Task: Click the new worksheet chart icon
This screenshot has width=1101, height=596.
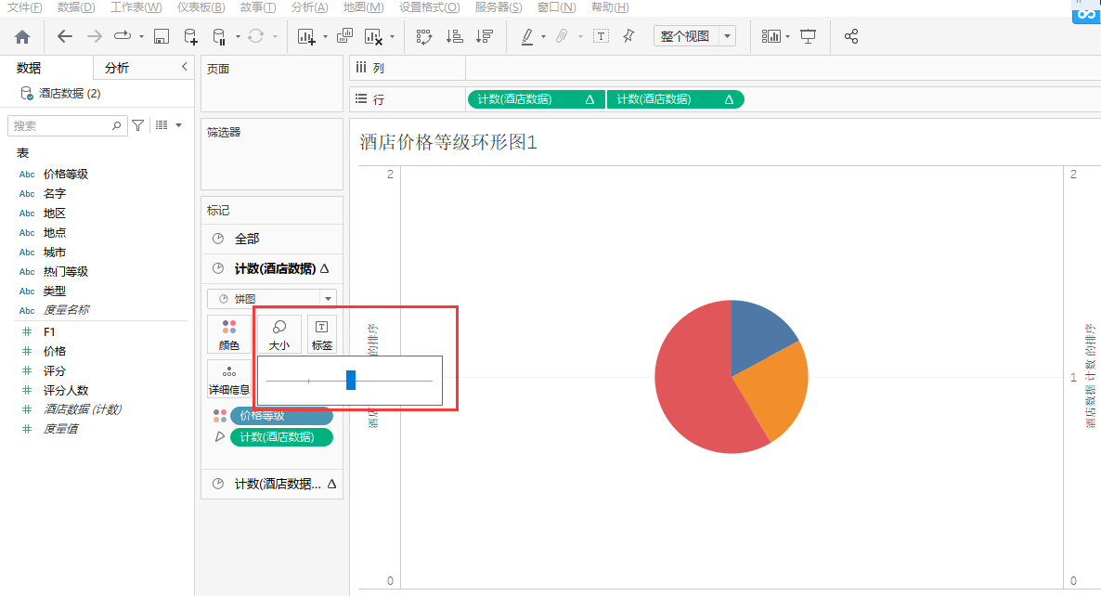Action: pos(306,36)
